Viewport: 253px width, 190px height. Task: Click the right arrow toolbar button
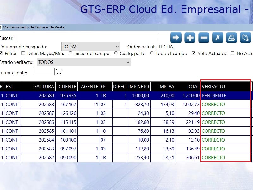[176, 38]
